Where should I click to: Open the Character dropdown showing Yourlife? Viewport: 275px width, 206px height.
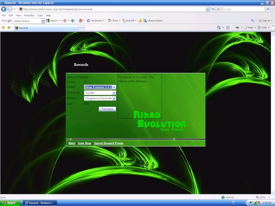click(100, 93)
